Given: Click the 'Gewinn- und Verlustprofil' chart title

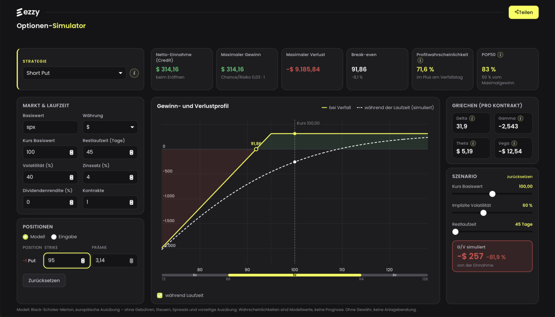Looking at the screenshot, I should coord(193,106).
